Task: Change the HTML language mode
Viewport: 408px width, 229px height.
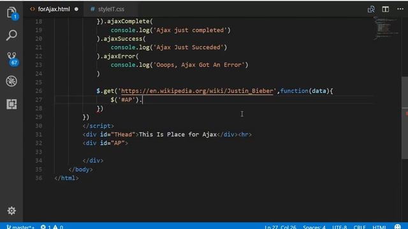Action: 379,227
